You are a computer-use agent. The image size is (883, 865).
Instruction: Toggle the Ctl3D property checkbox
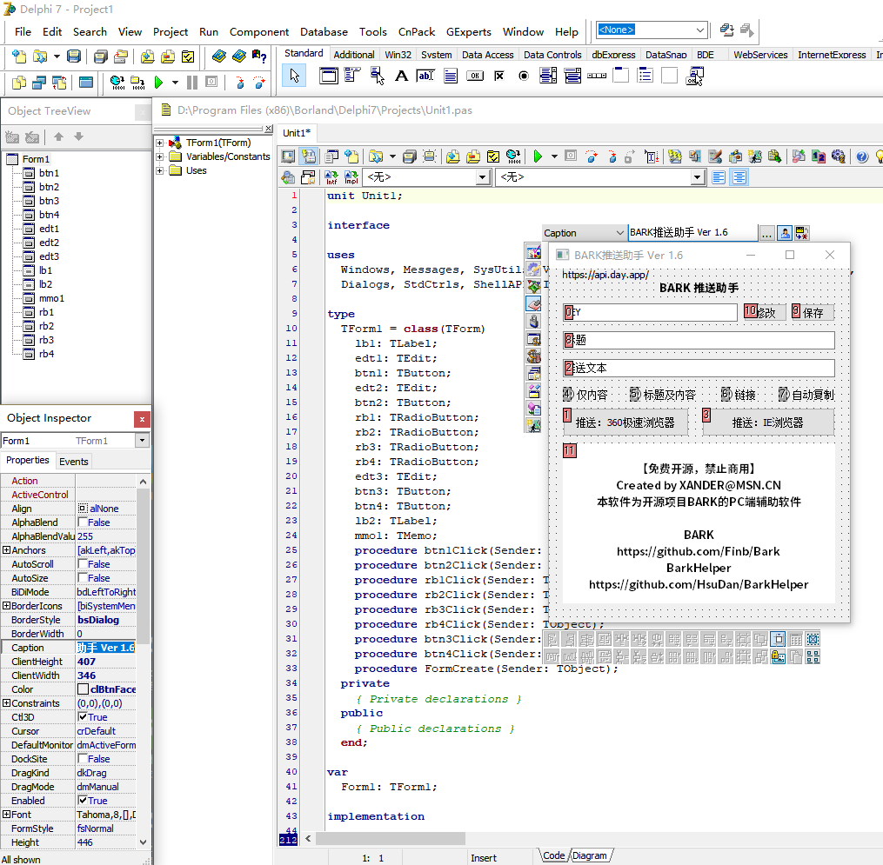(x=84, y=717)
